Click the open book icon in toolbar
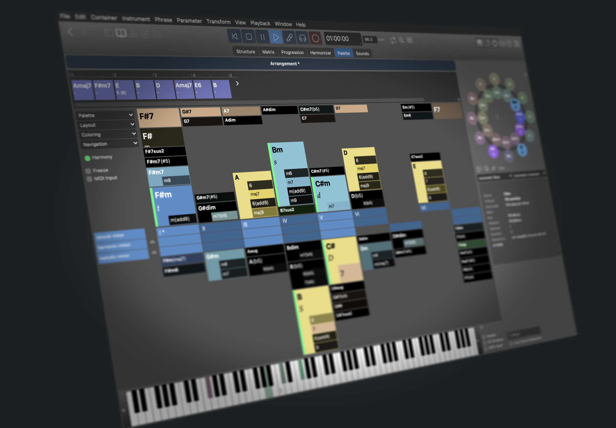Screen dimensions: 616x428 (x=121, y=33)
